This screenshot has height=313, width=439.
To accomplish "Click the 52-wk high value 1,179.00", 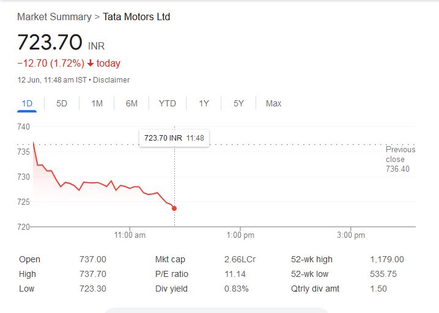I will [x=386, y=259].
